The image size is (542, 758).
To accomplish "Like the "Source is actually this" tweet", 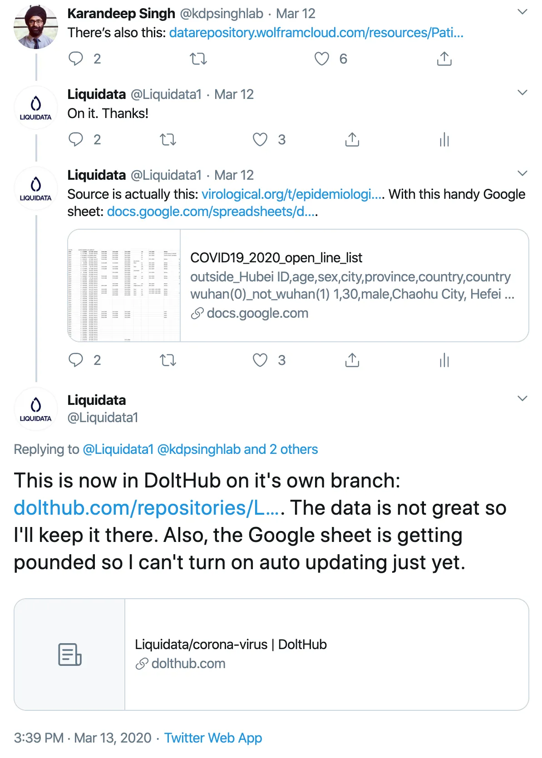I will (260, 360).
